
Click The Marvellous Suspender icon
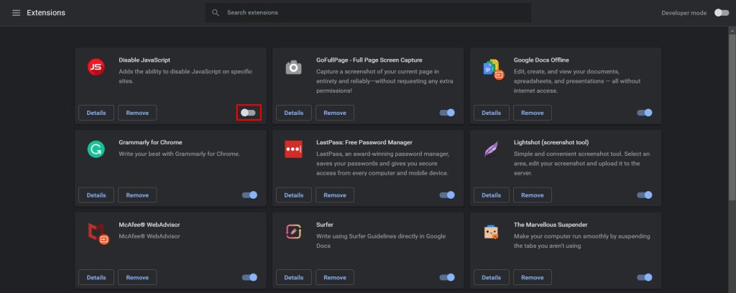492,232
